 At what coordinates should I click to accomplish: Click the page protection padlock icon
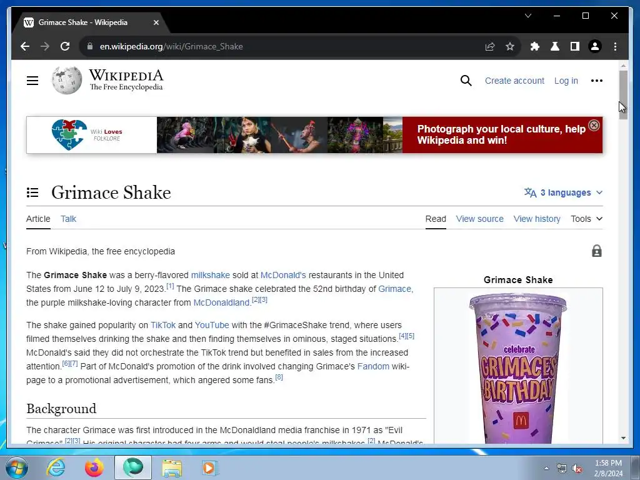pos(597,251)
